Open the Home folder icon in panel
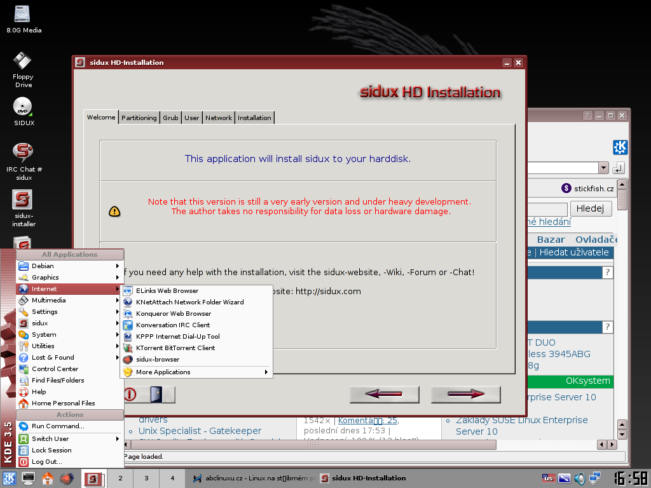 47,478
